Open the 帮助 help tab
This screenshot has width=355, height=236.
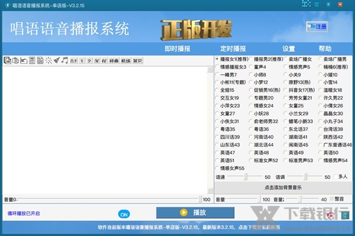325,48
